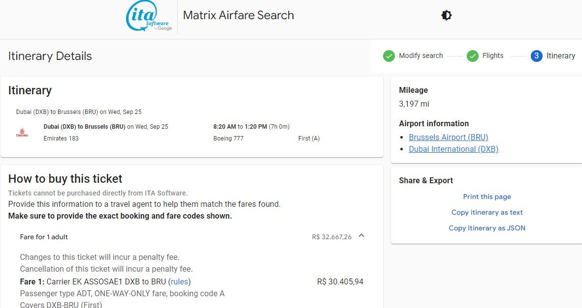Click the Emirates airline logo
Image resolution: width=582 pixels, height=308 pixels.
pyautogui.click(x=22, y=133)
